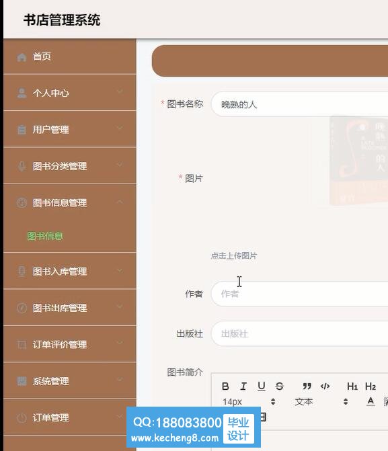Expand the 图书出库管理 chevron
Image resolution: width=388 pixels, height=451 pixels.
pos(120,307)
